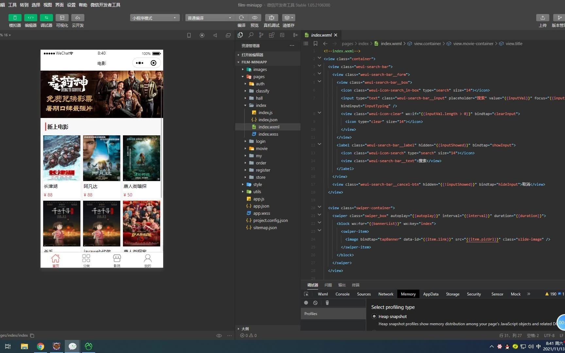Toggle the editor panel button
The height and width of the screenshot is (353, 565).
(30, 18)
